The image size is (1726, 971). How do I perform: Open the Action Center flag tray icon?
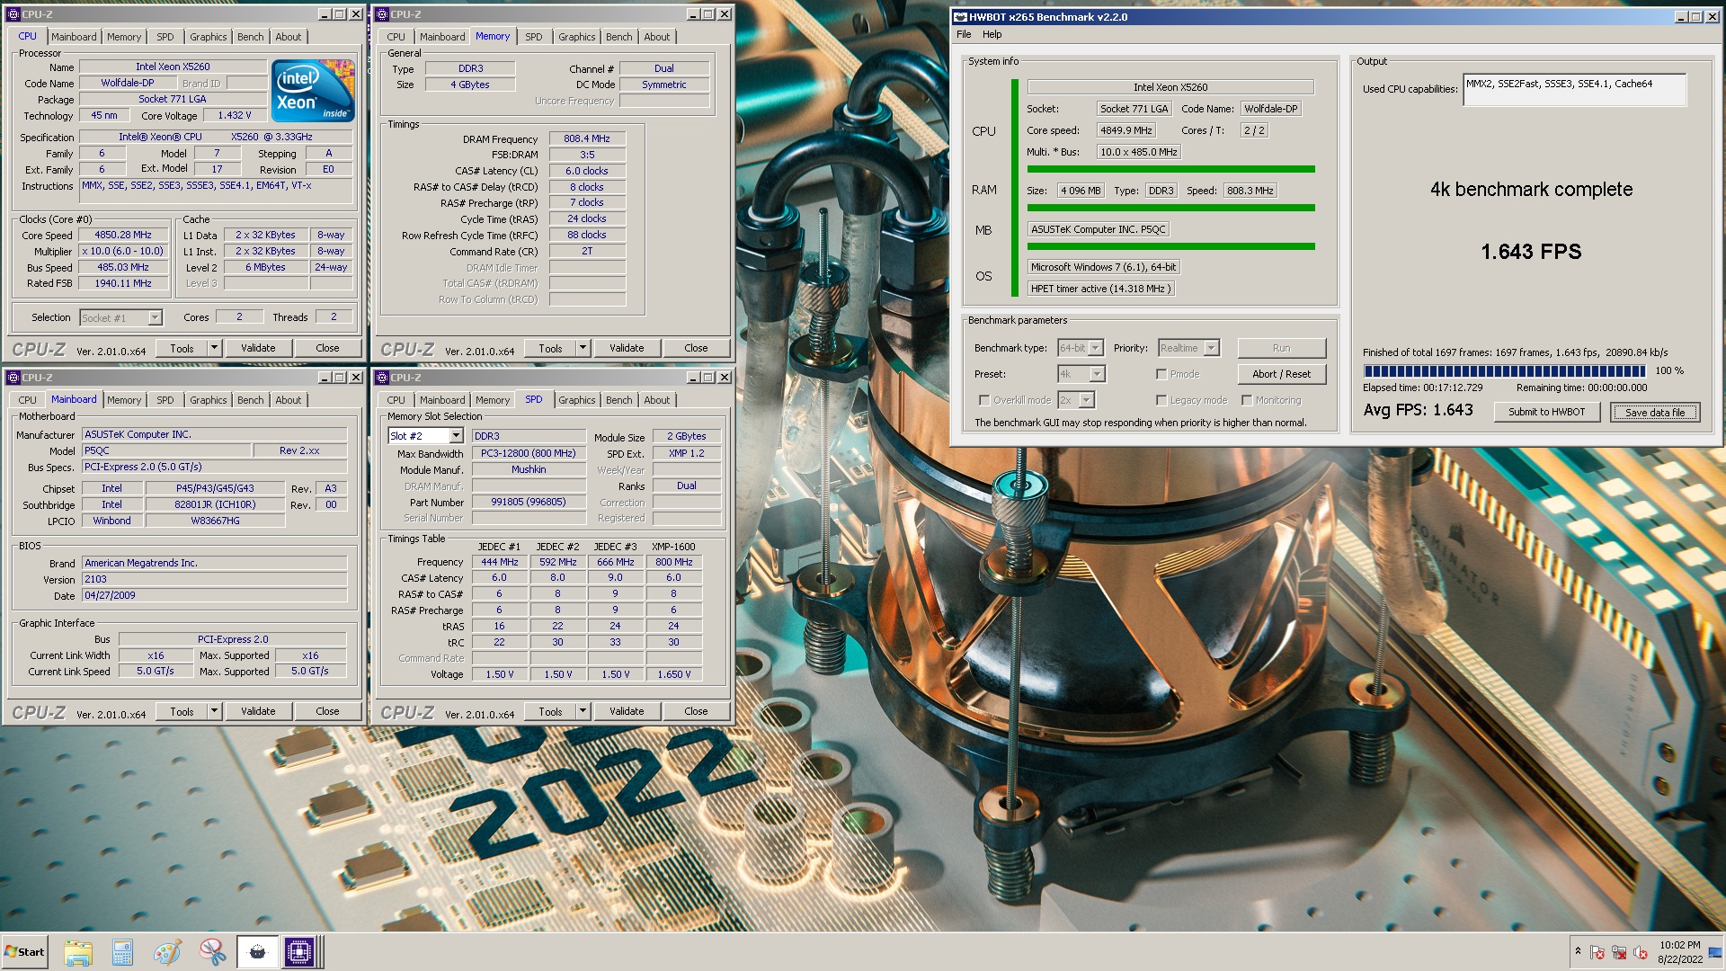[x=1597, y=952]
